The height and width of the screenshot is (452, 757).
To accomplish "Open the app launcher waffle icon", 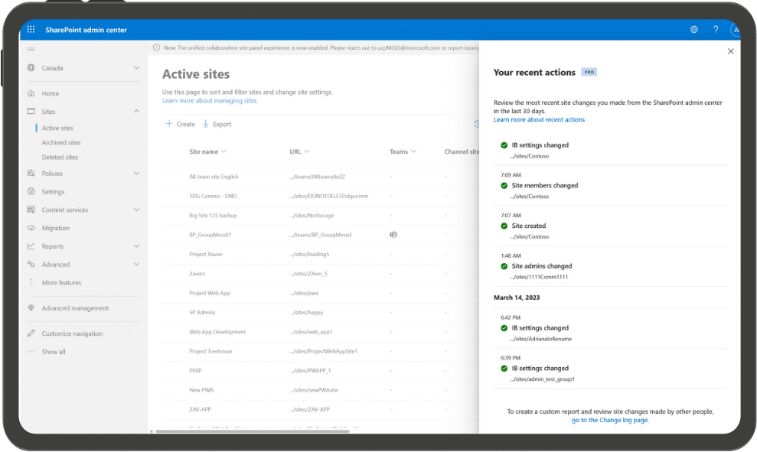I will pyautogui.click(x=31, y=29).
